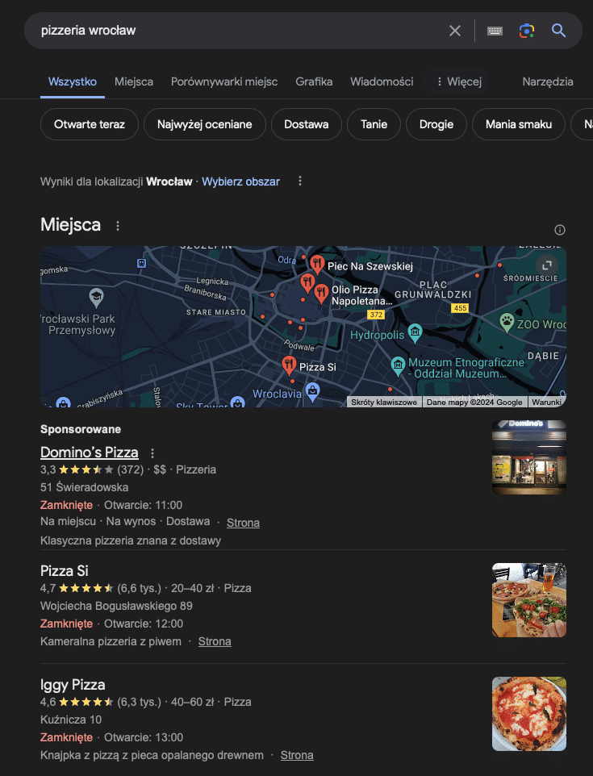Image resolution: width=593 pixels, height=776 pixels.
Task: Click the Warunki link on the map
Action: tap(546, 403)
